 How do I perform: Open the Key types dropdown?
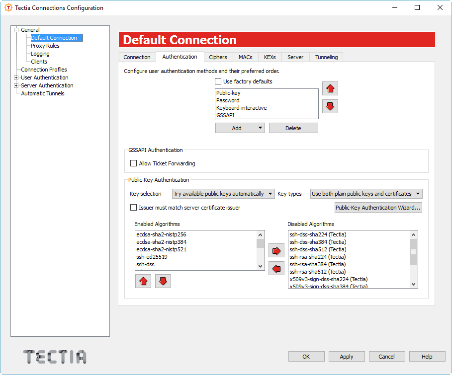366,193
